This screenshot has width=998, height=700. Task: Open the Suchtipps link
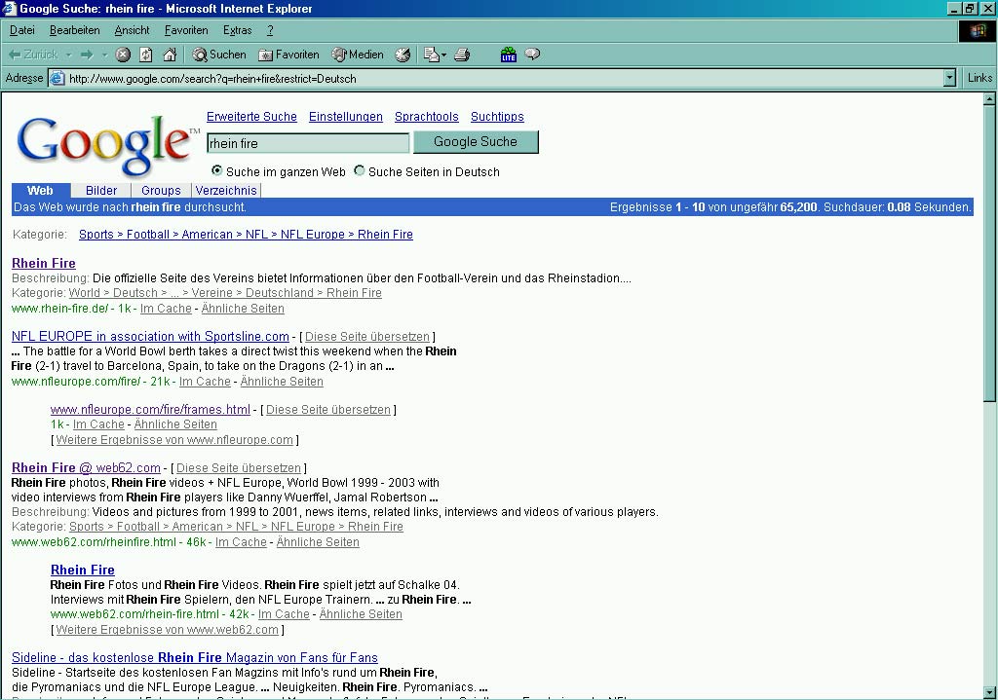[x=497, y=117]
